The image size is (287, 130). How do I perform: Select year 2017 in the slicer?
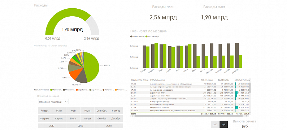(52, 126)
